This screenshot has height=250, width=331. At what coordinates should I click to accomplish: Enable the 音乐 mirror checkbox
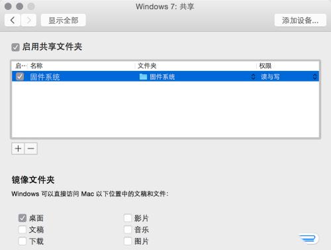(128, 229)
